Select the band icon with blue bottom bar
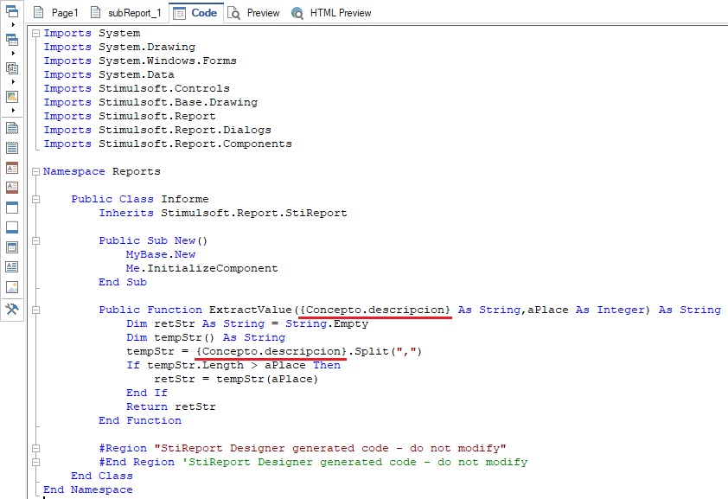This screenshot has width=728, height=499. click(12, 227)
